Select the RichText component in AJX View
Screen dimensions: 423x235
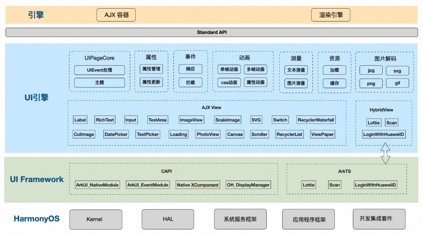tap(105, 120)
